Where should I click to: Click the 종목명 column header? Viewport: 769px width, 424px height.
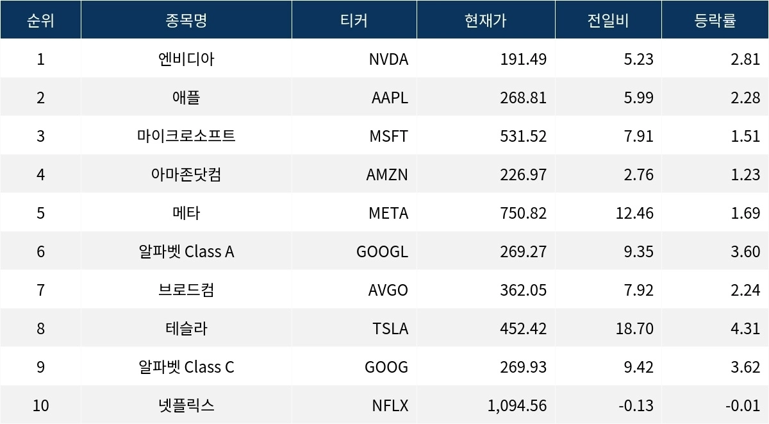coord(186,20)
